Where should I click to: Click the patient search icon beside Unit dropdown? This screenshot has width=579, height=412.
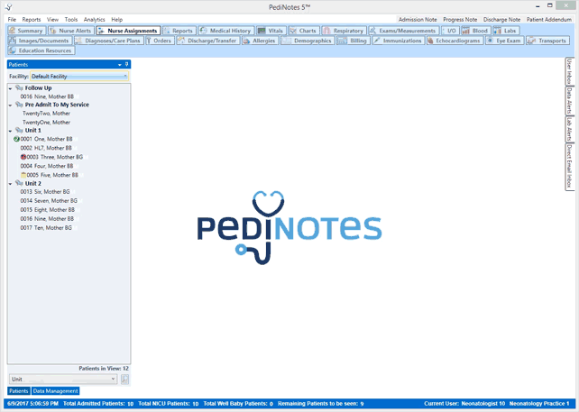tap(124, 380)
